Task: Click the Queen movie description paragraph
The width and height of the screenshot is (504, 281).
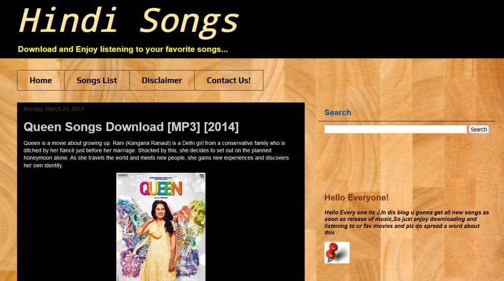Action: click(156, 154)
